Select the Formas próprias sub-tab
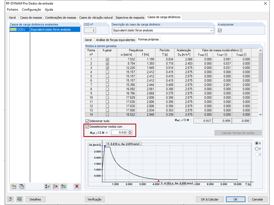 pos(149,40)
